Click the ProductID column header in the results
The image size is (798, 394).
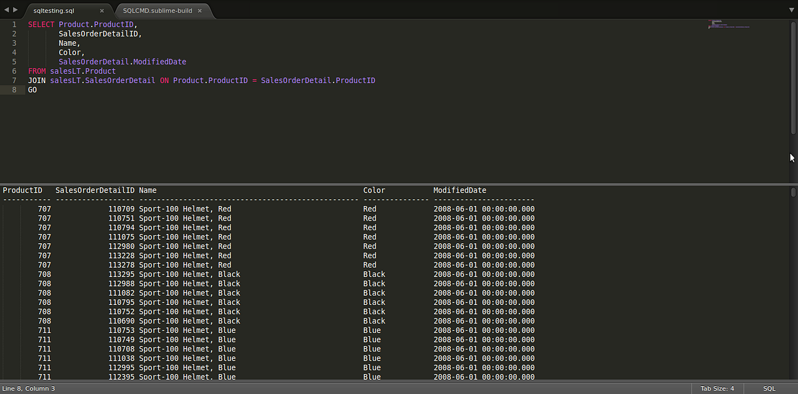[22, 189]
